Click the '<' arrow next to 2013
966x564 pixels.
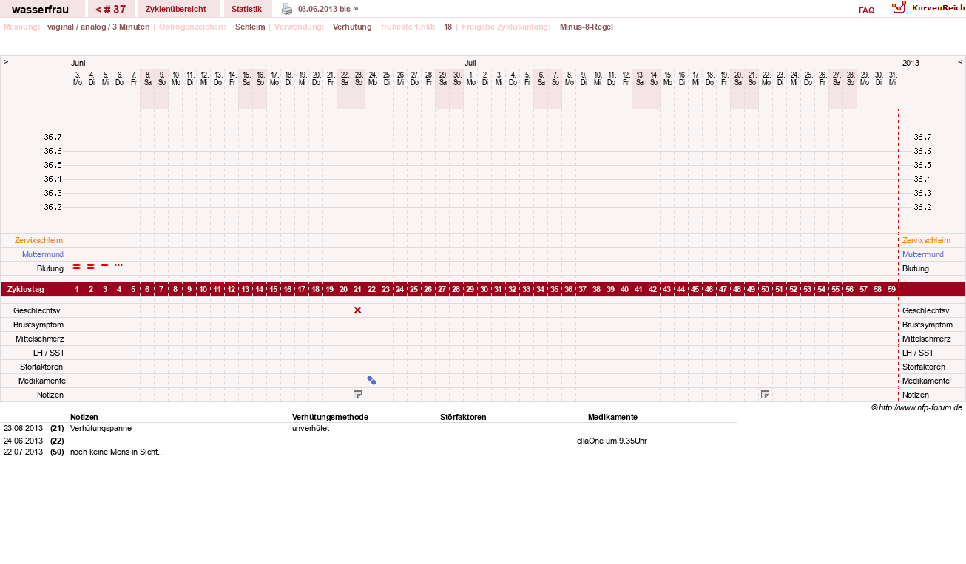tap(960, 62)
